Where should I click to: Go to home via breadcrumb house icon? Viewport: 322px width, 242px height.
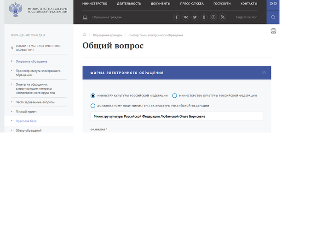pyautogui.click(x=84, y=35)
